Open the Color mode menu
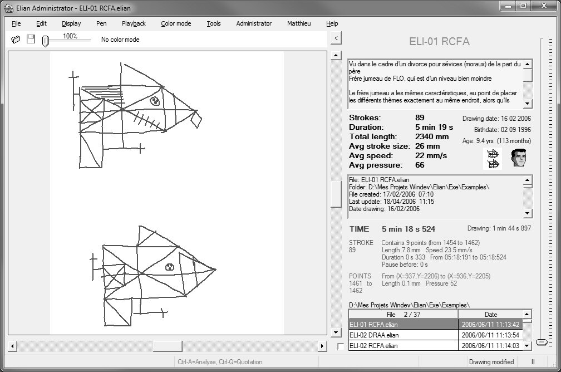561x372 pixels. pyautogui.click(x=176, y=23)
